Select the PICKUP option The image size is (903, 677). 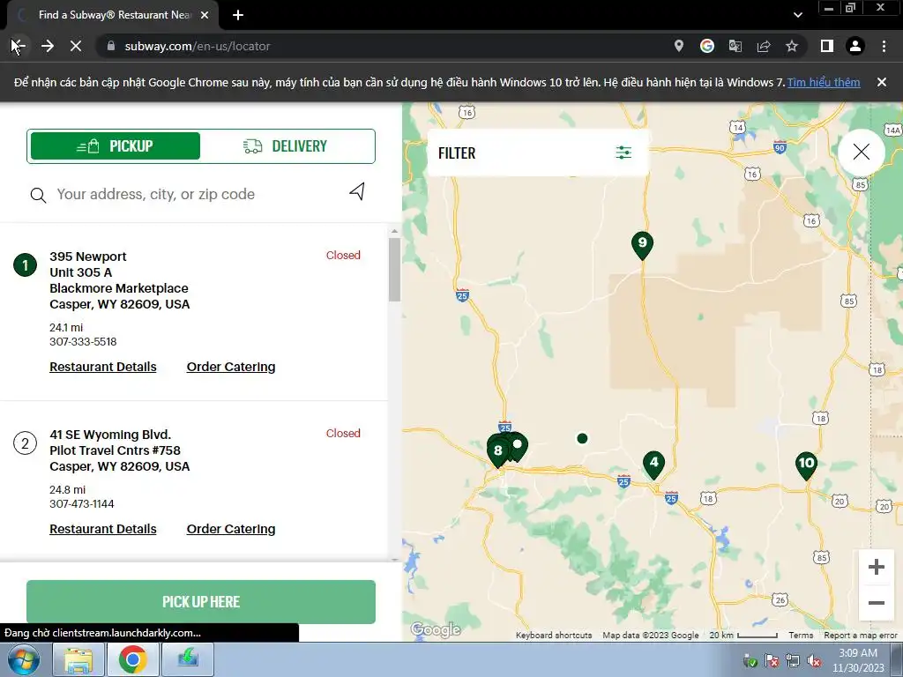point(116,146)
